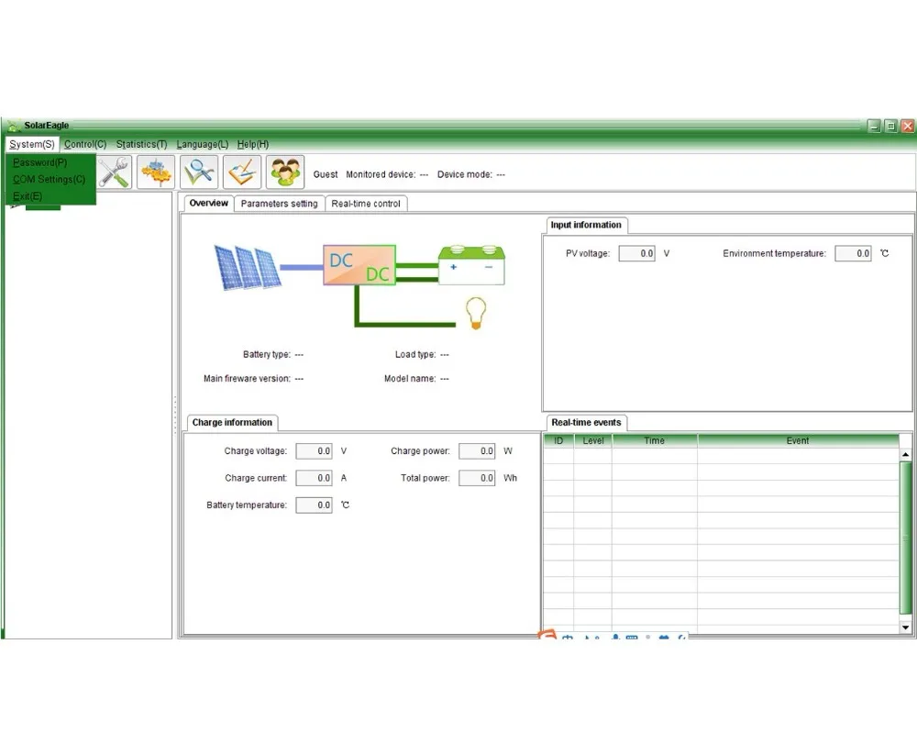Sort events by the Level column header
This screenshot has width=917, height=755.
click(593, 440)
